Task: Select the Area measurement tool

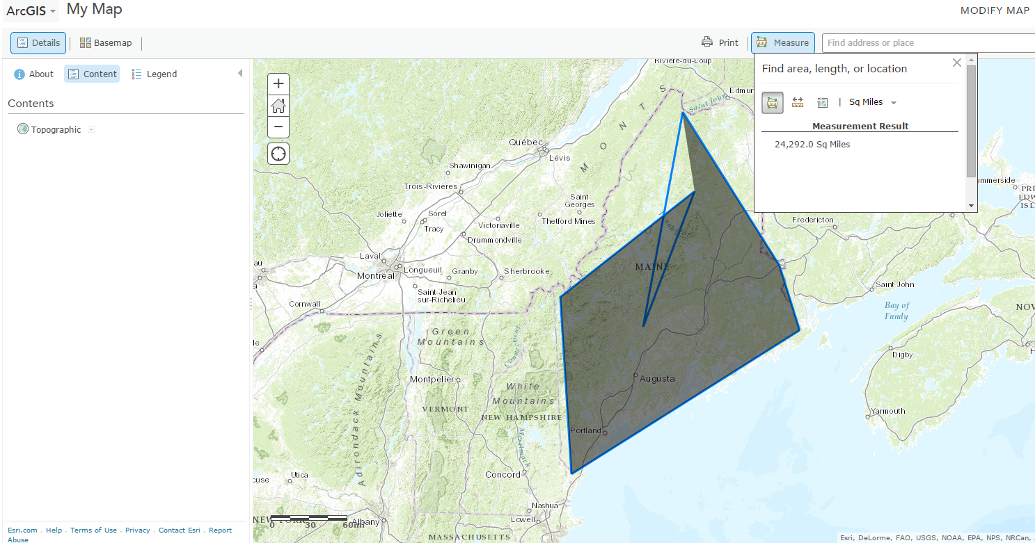Action: click(773, 102)
